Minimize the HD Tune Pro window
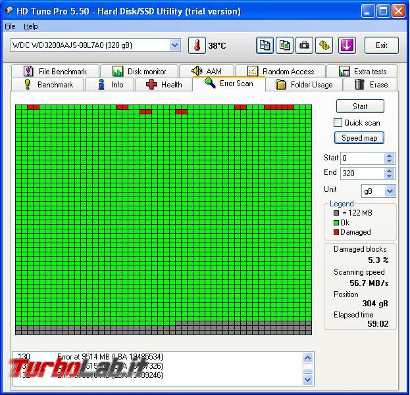410x395 pixels. (x=367, y=11)
